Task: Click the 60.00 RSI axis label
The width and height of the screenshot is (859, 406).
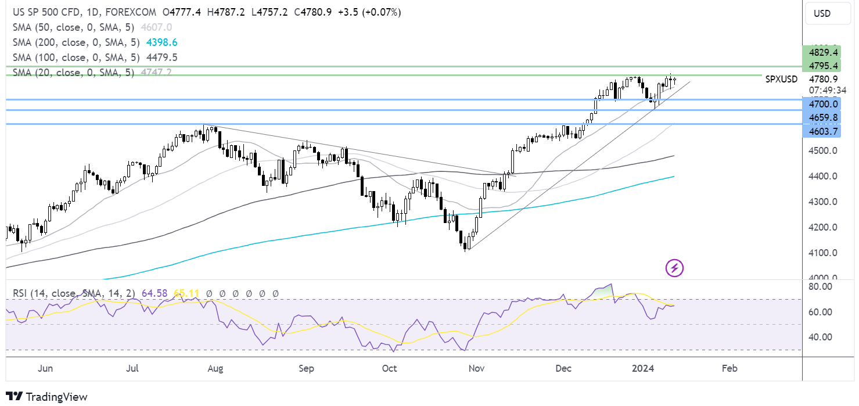Action: tap(820, 312)
